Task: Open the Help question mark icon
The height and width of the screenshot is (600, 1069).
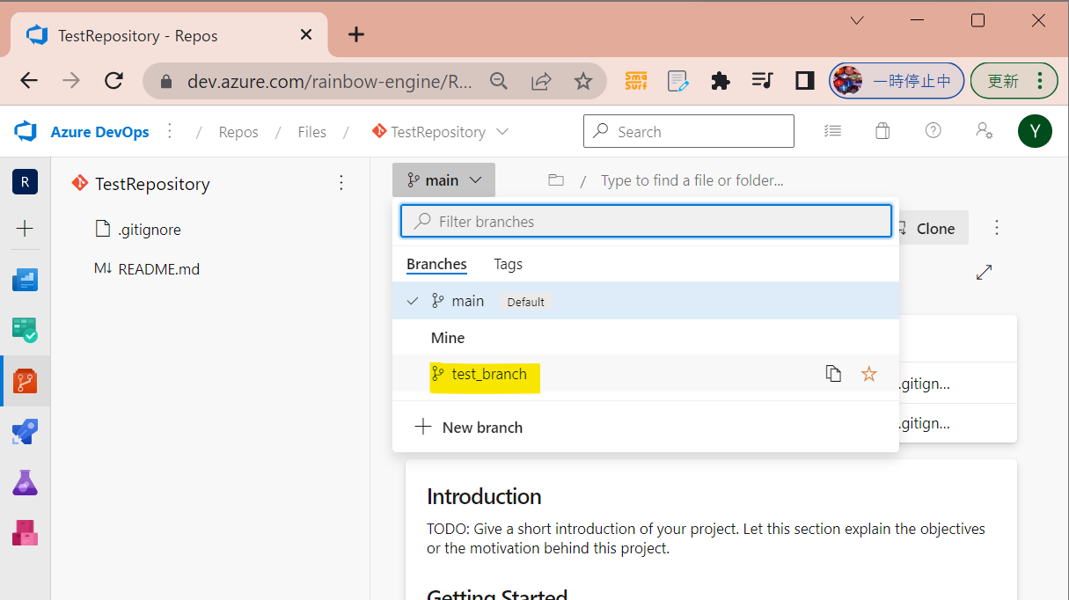Action: click(934, 131)
